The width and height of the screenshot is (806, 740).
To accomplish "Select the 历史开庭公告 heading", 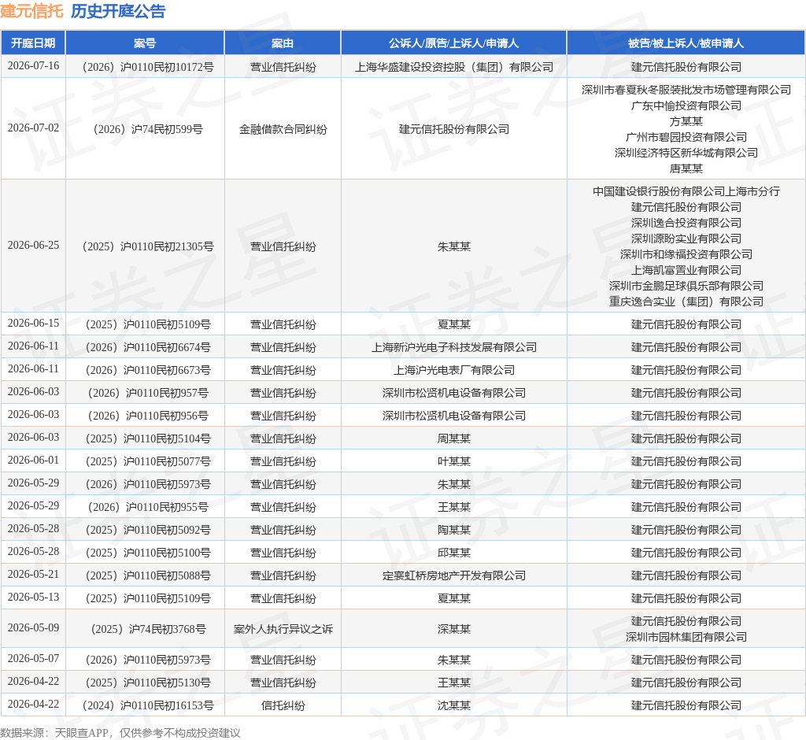I will click(x=118, y=11).
